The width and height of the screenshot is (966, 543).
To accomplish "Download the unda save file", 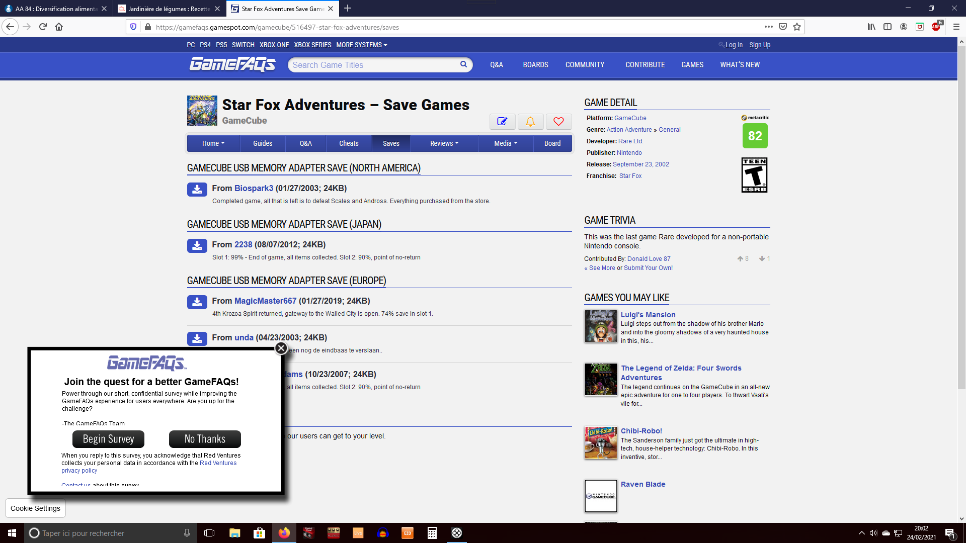I will point(197,339).
